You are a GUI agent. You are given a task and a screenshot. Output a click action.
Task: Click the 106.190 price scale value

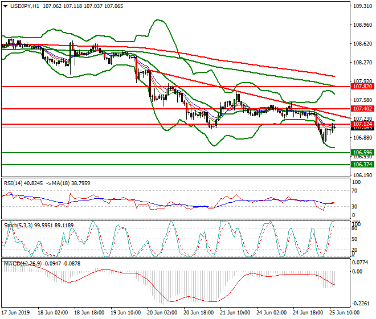pos(362,175)
